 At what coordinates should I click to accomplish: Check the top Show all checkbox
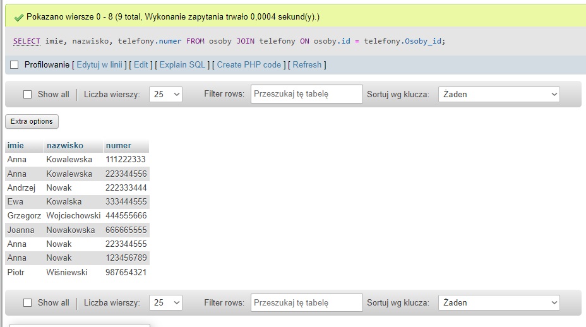click(x=27, y=95)
